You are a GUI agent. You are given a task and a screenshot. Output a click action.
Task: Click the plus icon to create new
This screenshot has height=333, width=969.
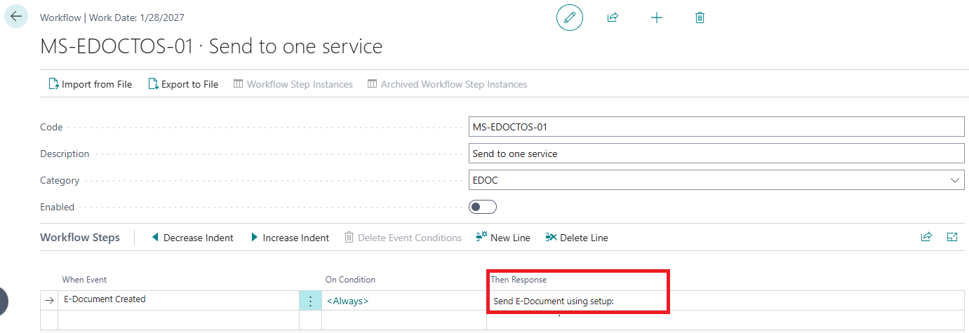point(656,18)
